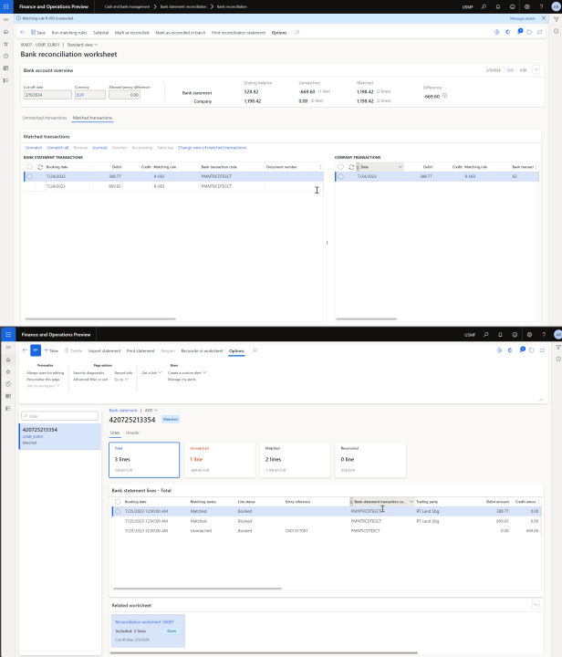Open Modules list icon in worksheet window sidebar
Image resolution: width=562 pixels, height=657 pixels.
[x=5, y=80]
